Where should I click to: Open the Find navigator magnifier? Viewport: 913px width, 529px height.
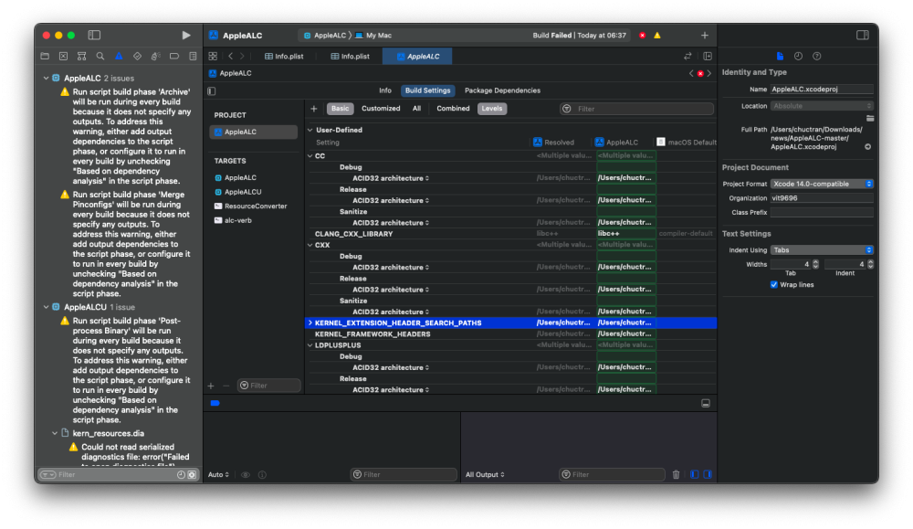coord(100,57)
